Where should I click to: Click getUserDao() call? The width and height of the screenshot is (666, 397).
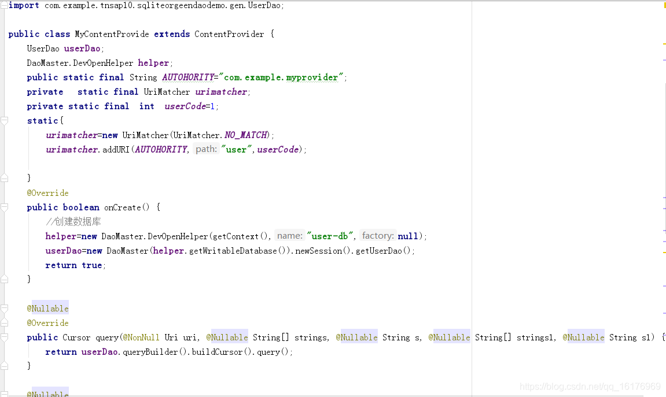pyautogui.click(x=382, y=251)
